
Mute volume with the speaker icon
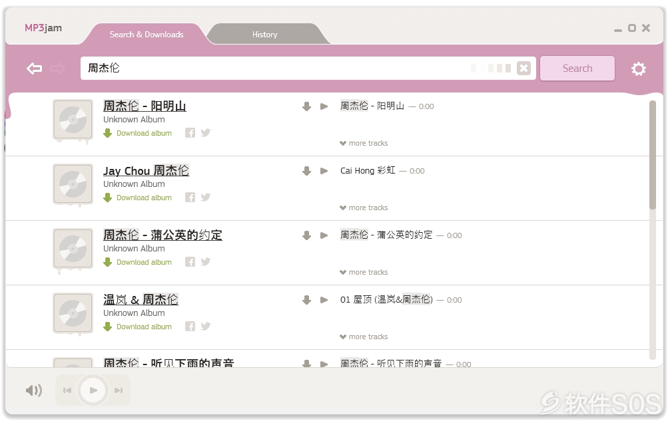33,390
